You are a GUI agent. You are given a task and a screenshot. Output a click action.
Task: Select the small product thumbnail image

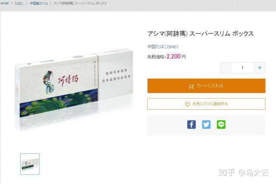tap(30, 164)
